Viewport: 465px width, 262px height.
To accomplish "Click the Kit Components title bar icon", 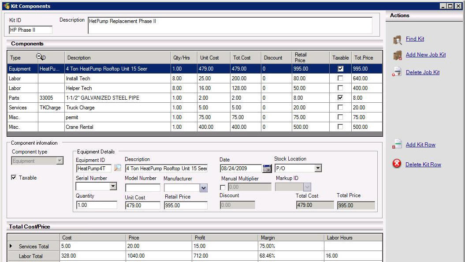I will 6,6.
